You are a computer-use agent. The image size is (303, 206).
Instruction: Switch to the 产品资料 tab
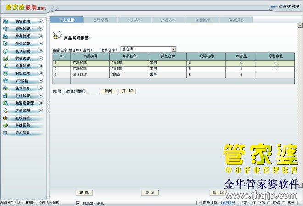168,20
